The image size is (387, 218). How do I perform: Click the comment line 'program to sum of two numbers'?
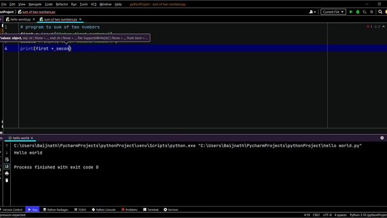60,27
